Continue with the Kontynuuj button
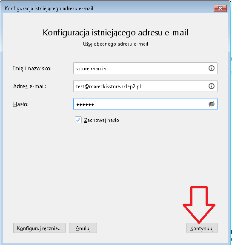This screenshot has height=245, width=232. [x=202, y=228]
